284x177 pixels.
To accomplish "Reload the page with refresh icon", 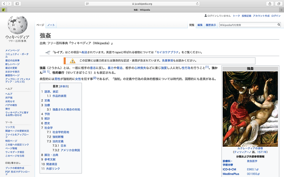I will coord(197,4).
